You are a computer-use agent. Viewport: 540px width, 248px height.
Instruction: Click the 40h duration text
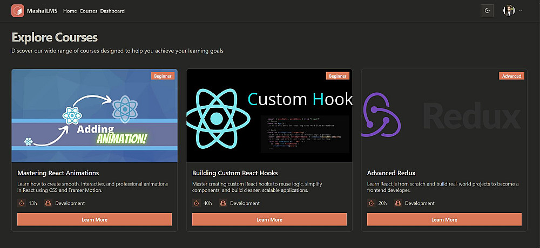(208, 203)
